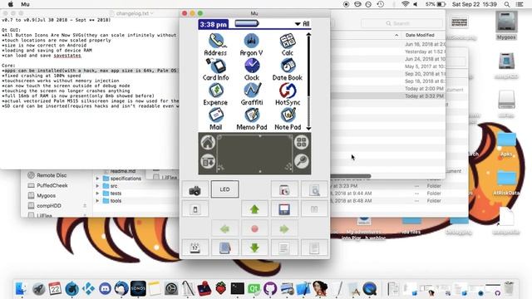This screenshot has width=532, height=299.
Task: Click the 3:38 pm time tab
Action: point(214,24)
